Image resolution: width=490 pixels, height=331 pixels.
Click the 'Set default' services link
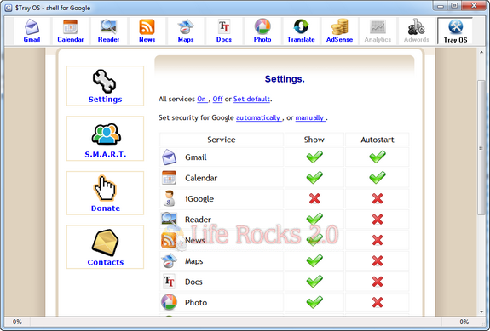click(x=251, y=99)
